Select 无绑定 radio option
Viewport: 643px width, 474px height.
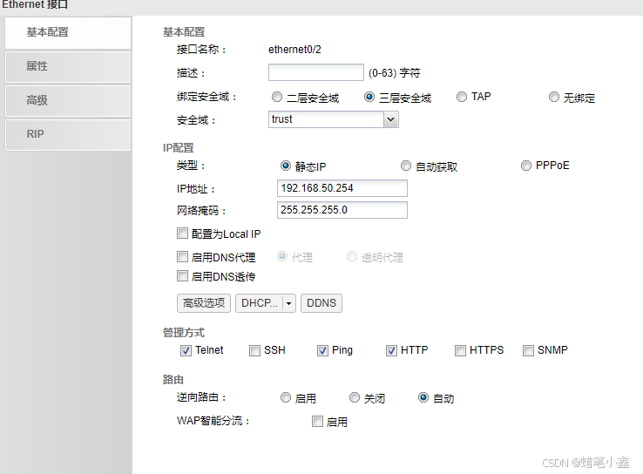tap(554, 98)
